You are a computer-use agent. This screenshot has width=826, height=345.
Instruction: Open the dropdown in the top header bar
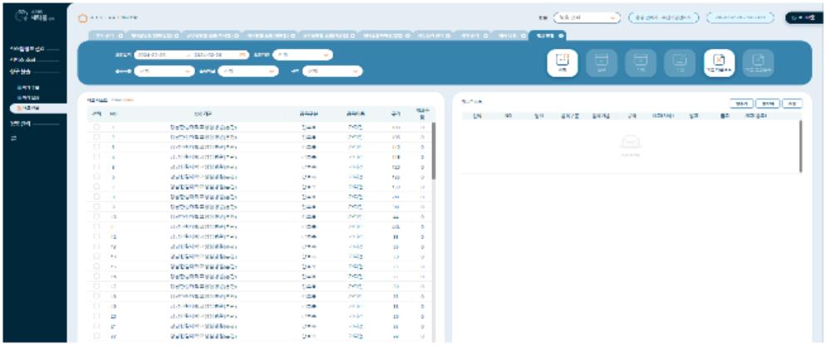coord(587,18)
